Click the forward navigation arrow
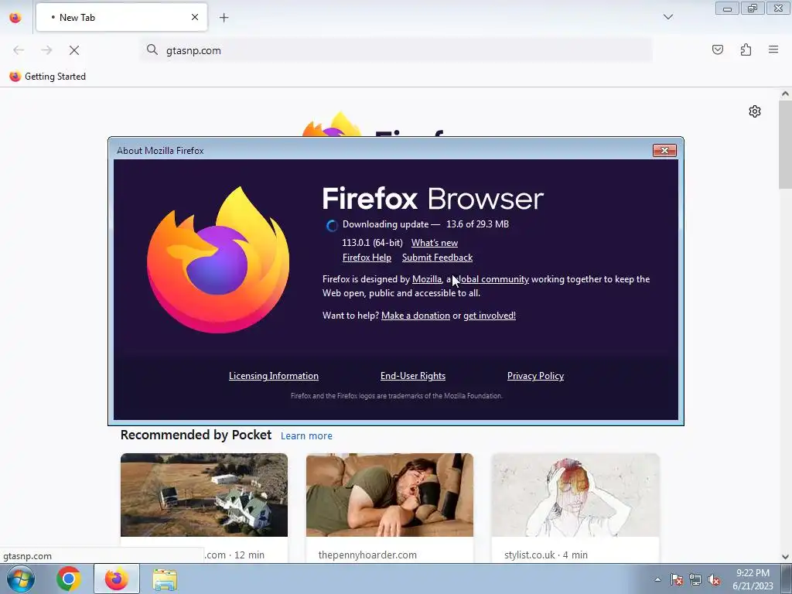The height and width of the screenshot is (594, 792). pyautogui.click(x=46, y=50)
